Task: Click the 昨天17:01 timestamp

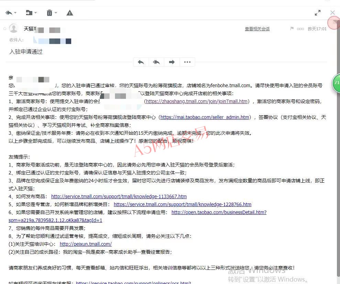Action: tap(317, 29)
